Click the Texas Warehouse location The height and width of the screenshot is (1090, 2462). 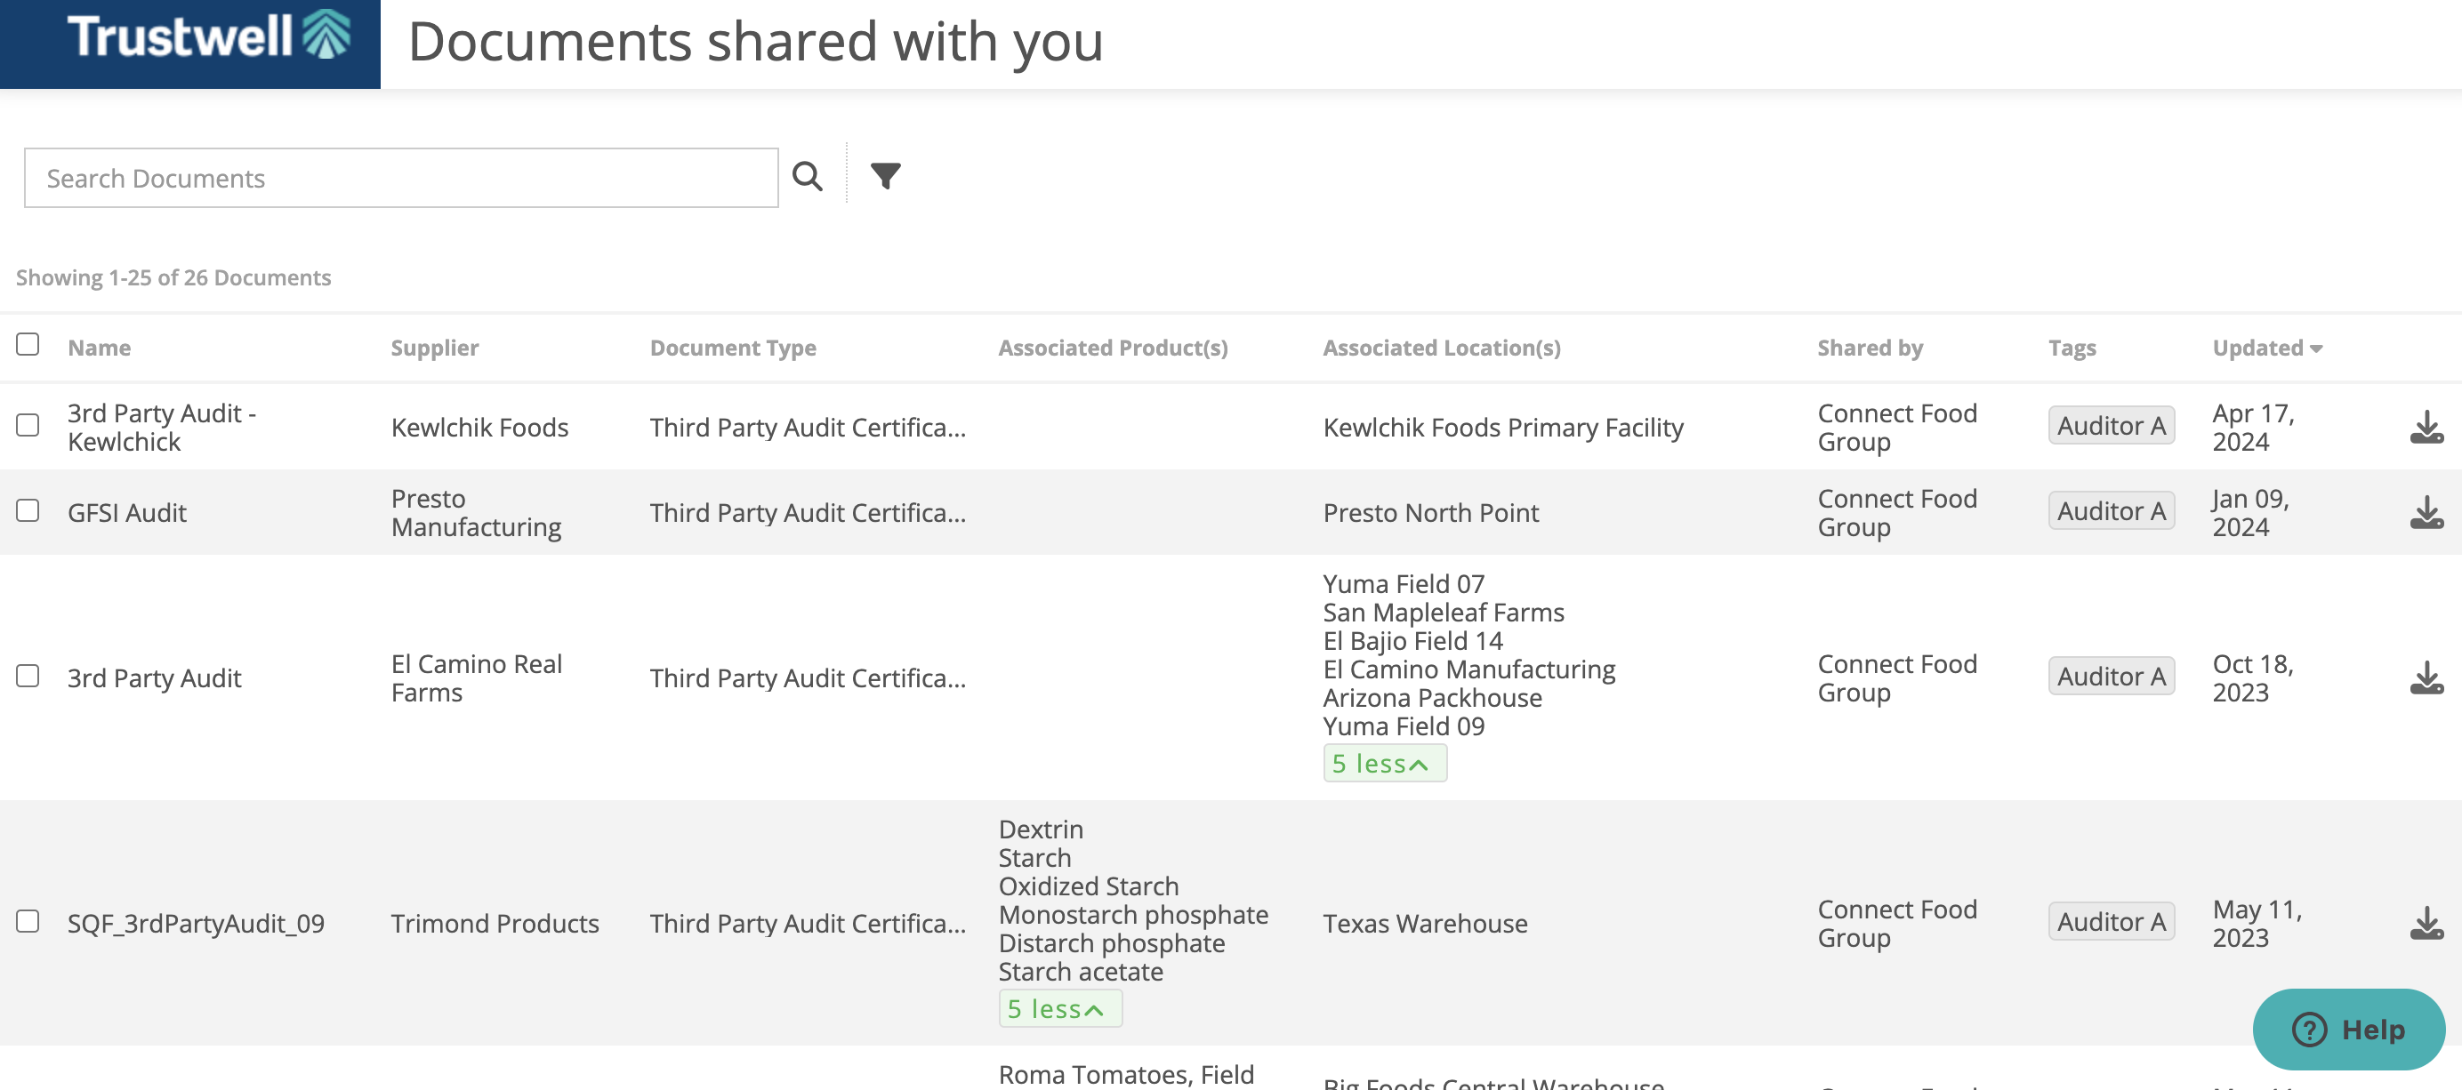point(1425,924)
